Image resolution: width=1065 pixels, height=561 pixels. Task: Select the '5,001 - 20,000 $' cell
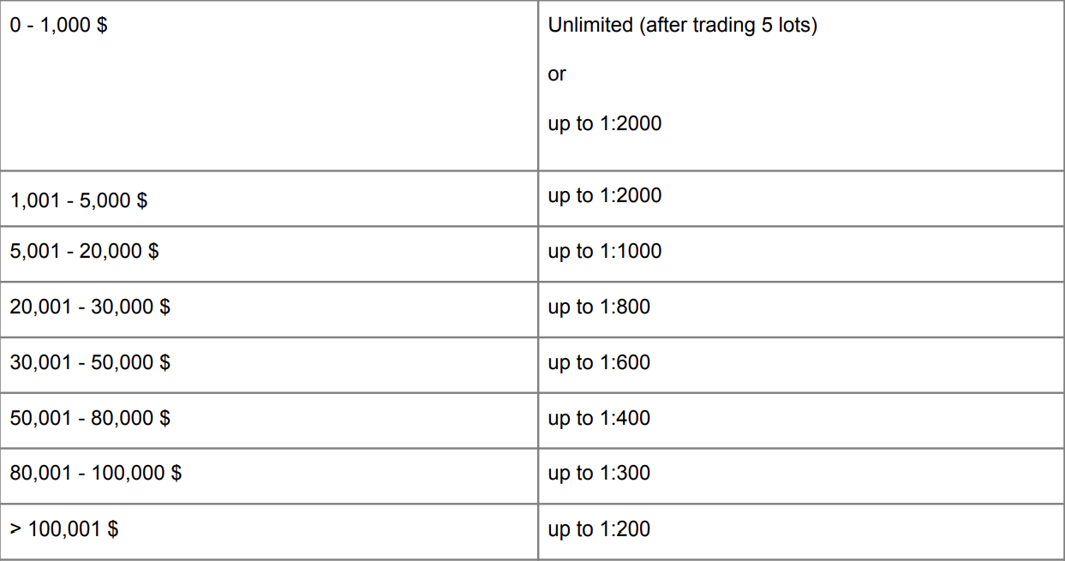(x=84, y=251)
